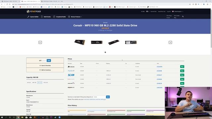The image size is (212, 119).
Task: Select the first MP510 product thumbnail
Action: [x=79, y=42]
